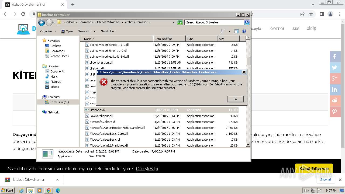This screenshot has height=194, width=345.
Task: Sort files by the Size column
Action: click(x=228, y=39)
